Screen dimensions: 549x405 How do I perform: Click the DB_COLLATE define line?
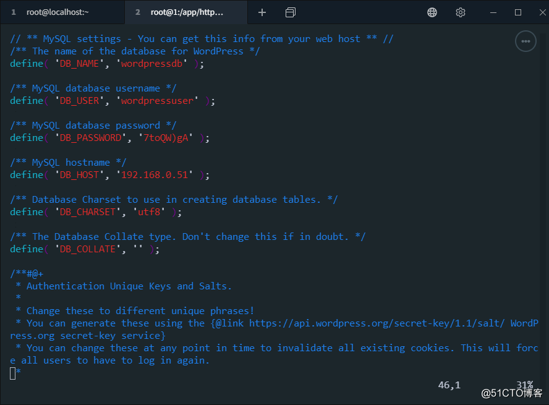coord(85,249)
